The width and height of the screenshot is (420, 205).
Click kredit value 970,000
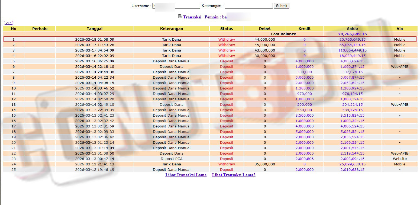pos(304,94)
